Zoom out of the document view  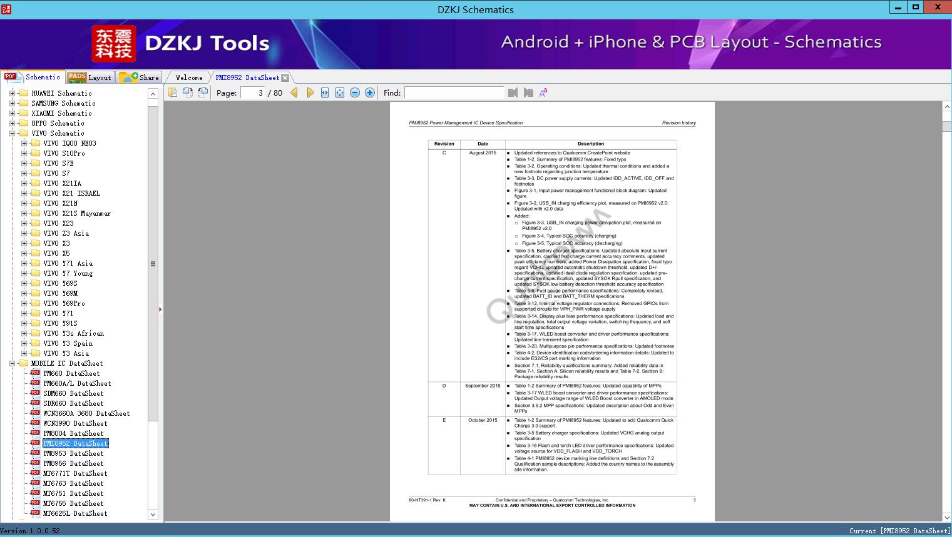[x=354, y=92]
